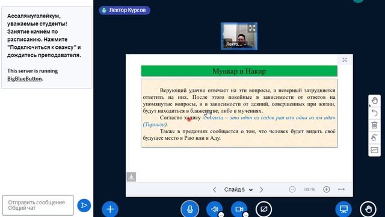Open audio device options arrow on speaker button

[x=221, y=215]
